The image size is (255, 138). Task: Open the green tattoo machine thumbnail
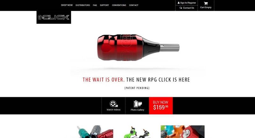pos(137,132)
